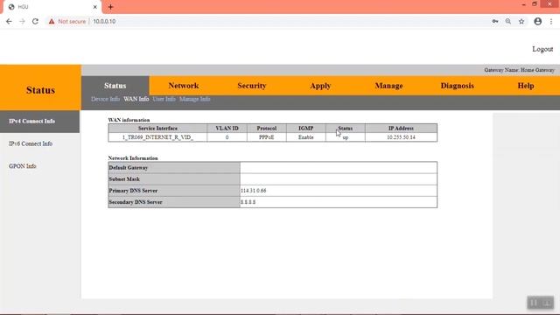Screen dimensions: 560x315
Task: Click the WAN status 'up' cell
Action: pyautogui.click(x=346, y=137)
